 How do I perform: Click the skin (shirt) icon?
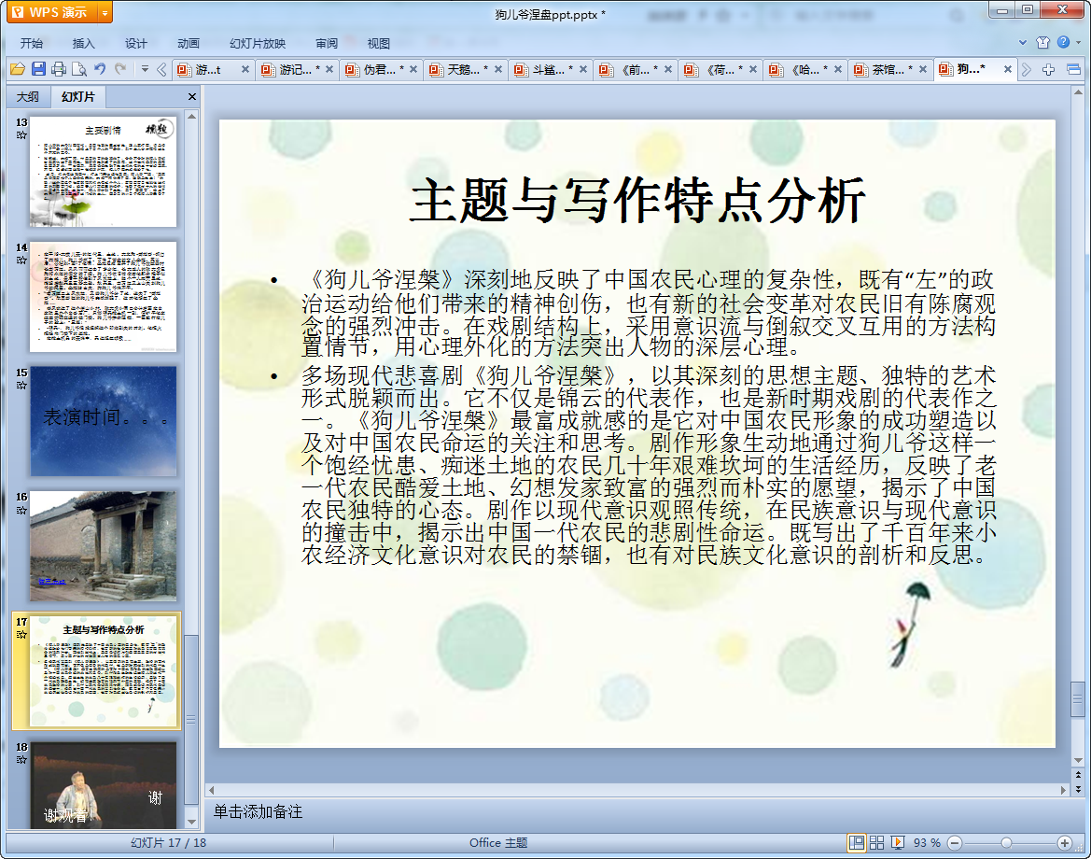[1043, 42]
